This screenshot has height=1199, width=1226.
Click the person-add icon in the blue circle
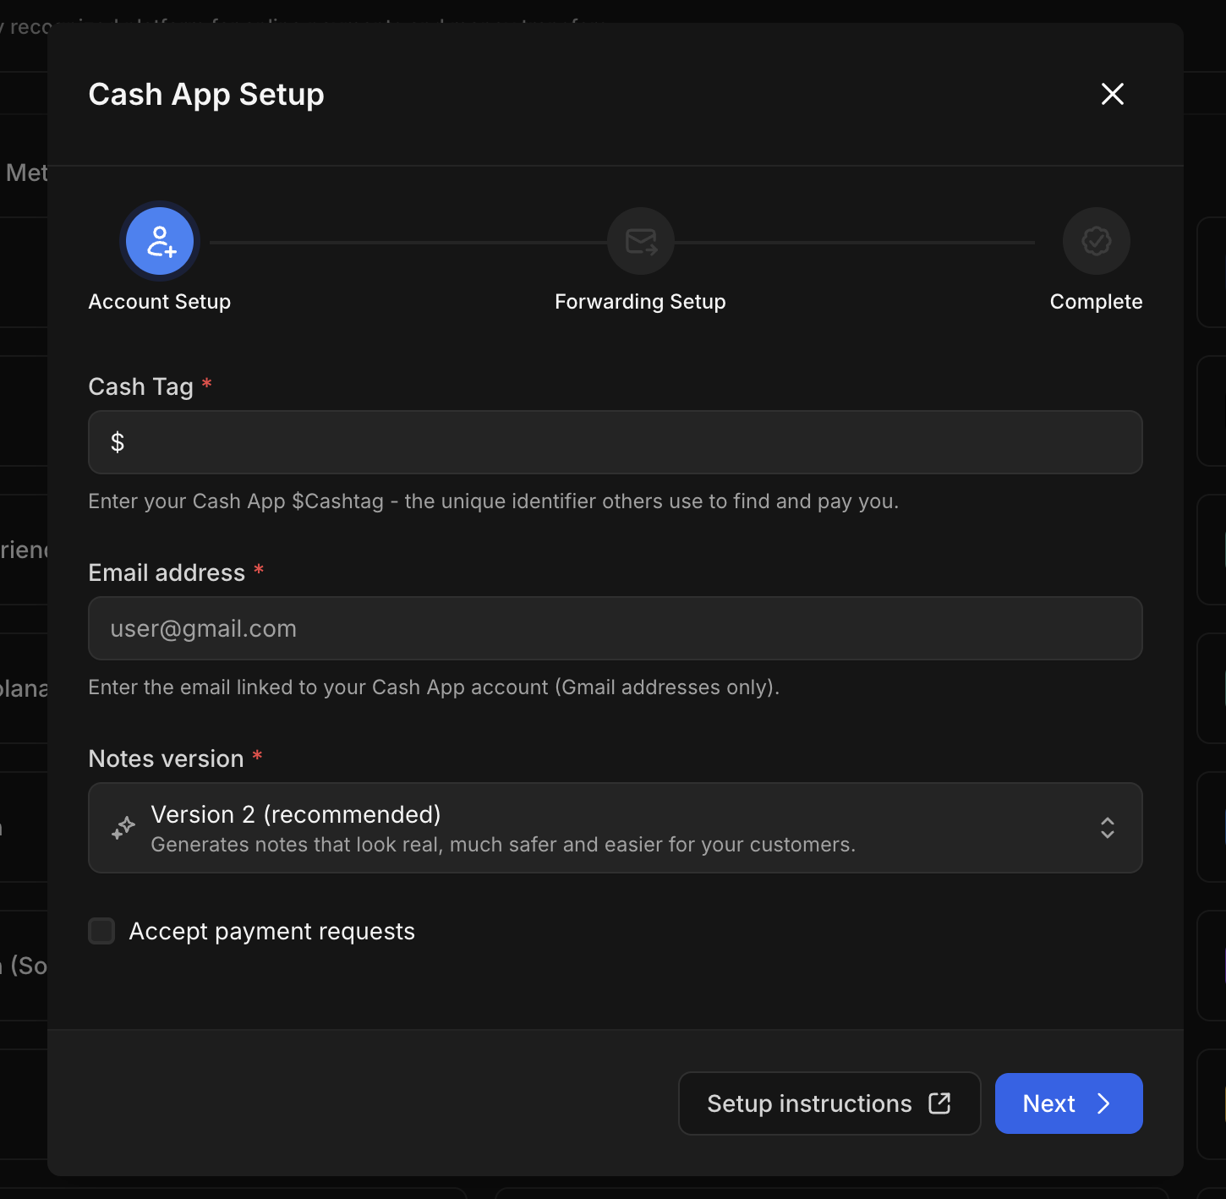click(159, 241)
